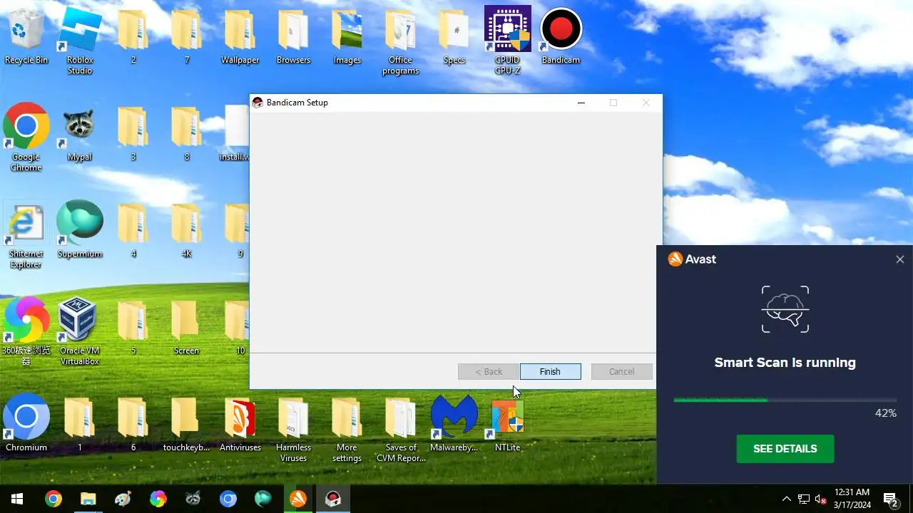This screenshot has width=913, height=513.
Task: Show hidden system tray icons
Action: click(786, 499)
